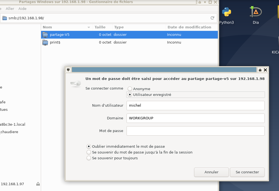This screenshot has width=279, height=191.
Task: Open the Dia desktop icon
Action: 256,12
